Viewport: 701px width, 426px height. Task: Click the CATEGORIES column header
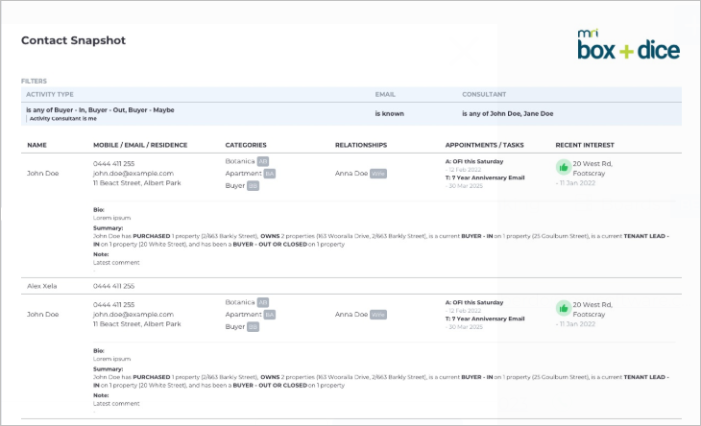246,145
